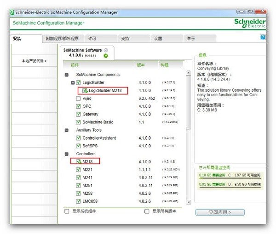Image resolution: width=276 pixels, height=234 pixels.
Task: Click the grey disc icon beside SoMachine Software
Action: tap(106, 50)
